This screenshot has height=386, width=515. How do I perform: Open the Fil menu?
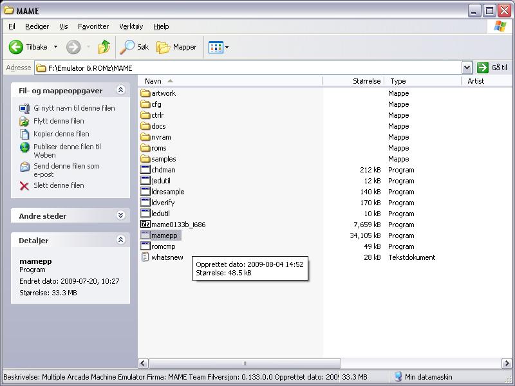pyautogui.click(x=12, y=26)
